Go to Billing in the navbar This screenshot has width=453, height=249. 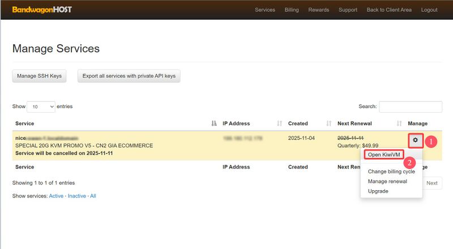click(x=292, y=10)
